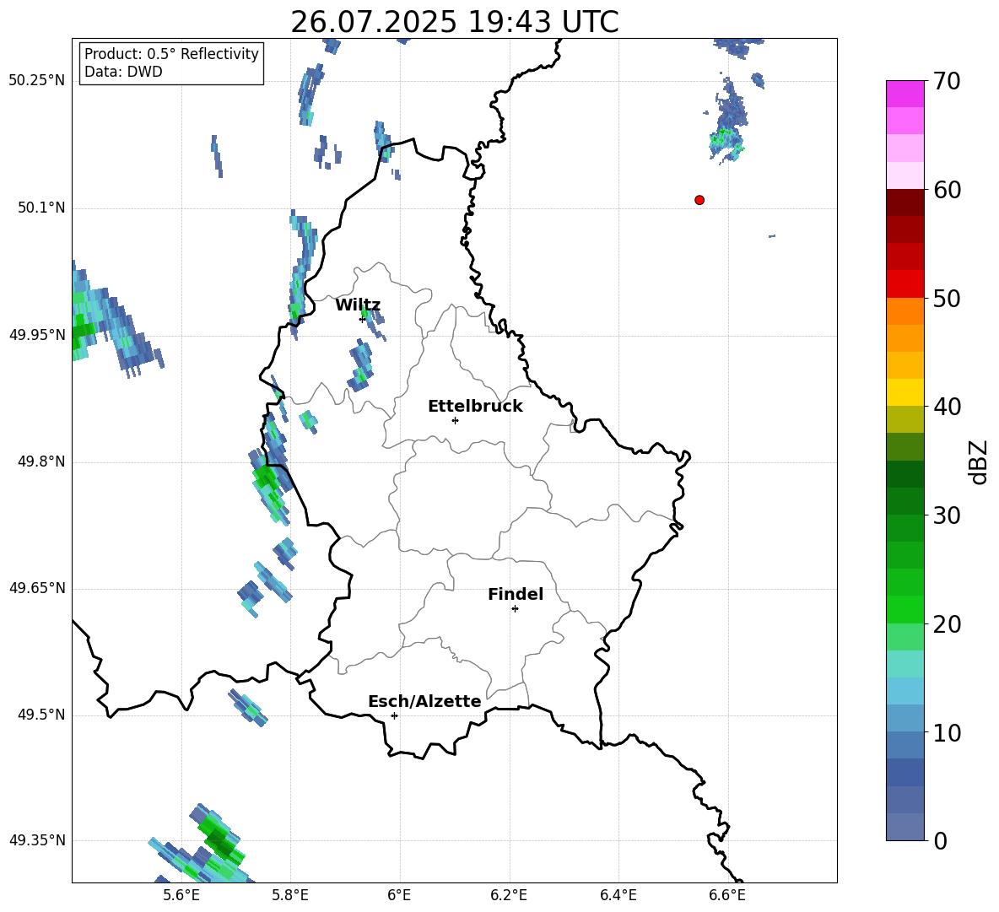This screenshot has width=999, height=912.
Task: Click the Esch/Alzette station label
Action: (424, 701)
